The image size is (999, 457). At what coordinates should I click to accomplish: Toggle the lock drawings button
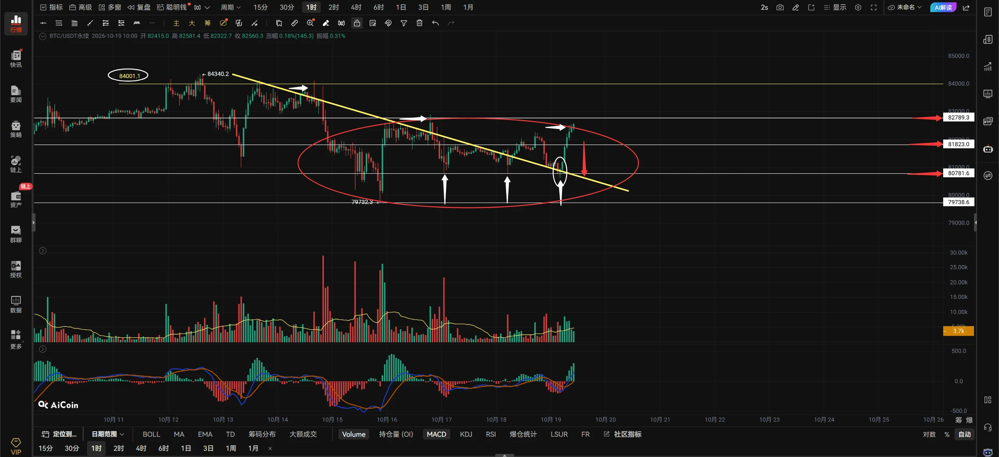pos(357,23)
